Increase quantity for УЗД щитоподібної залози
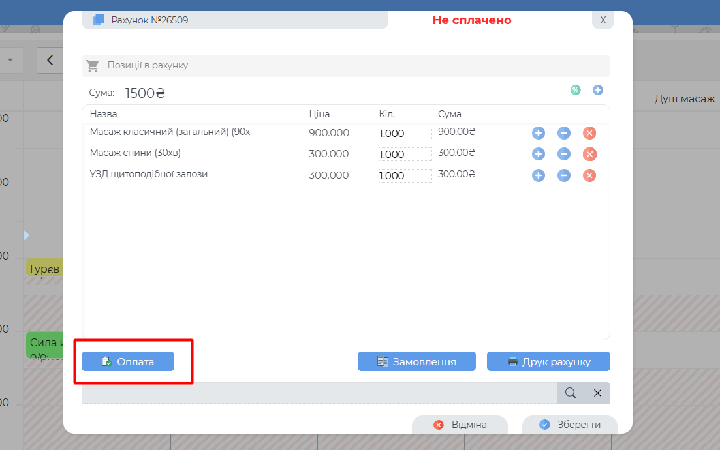The image size is (720, 450). point(538,175)
